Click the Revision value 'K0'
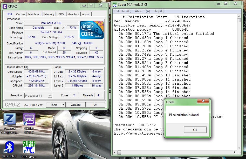The width and height of the screenshot is (246, 159). pyautogui.click(x=96, y=53)
